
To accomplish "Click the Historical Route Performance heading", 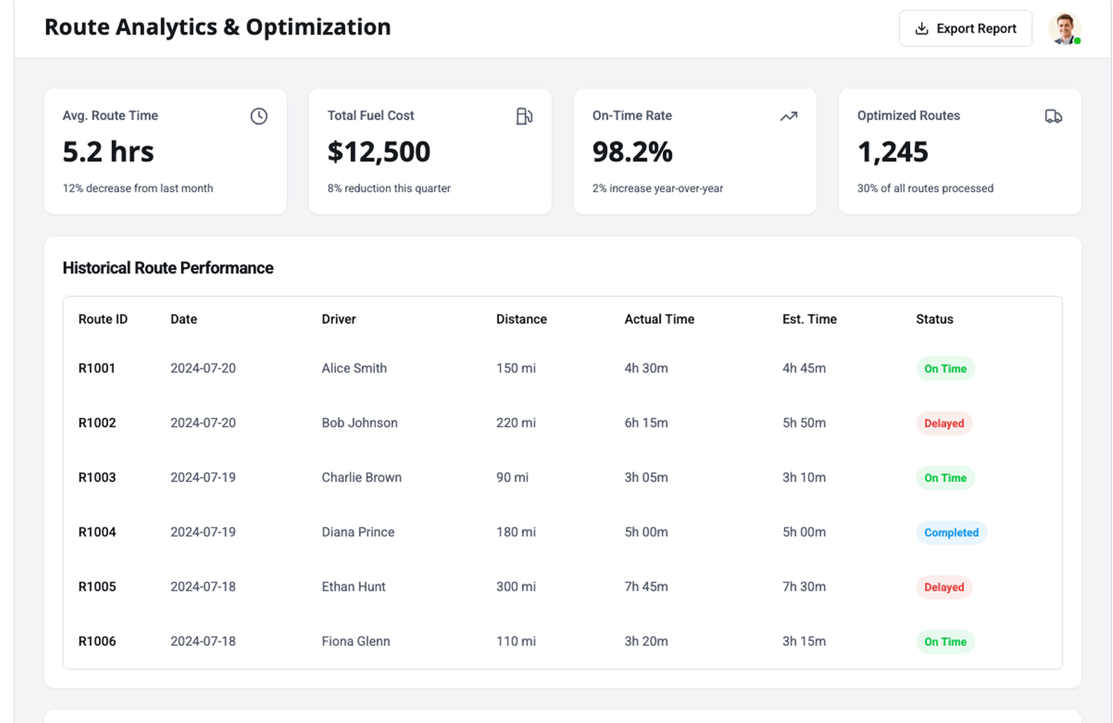I will click(x=168, y=268).
